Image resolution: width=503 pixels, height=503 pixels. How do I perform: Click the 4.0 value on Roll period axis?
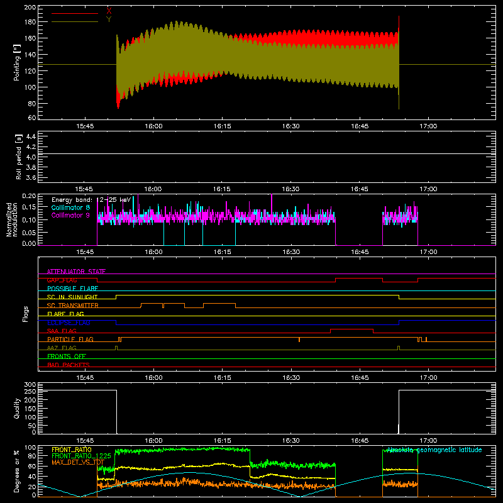(x=31, y=157)
